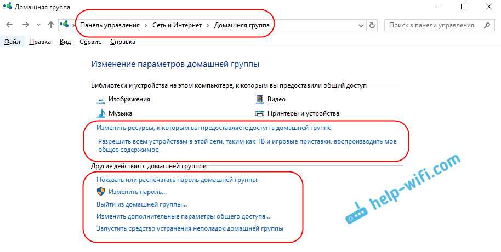Expand the address bar history dropdown
The width and height of the screenshot is (501, 252).
pyautogui.click(x=361, y=25)
